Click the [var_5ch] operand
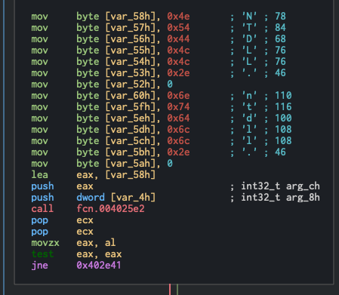This screenshot has height=295, width=339. (131, 141)
